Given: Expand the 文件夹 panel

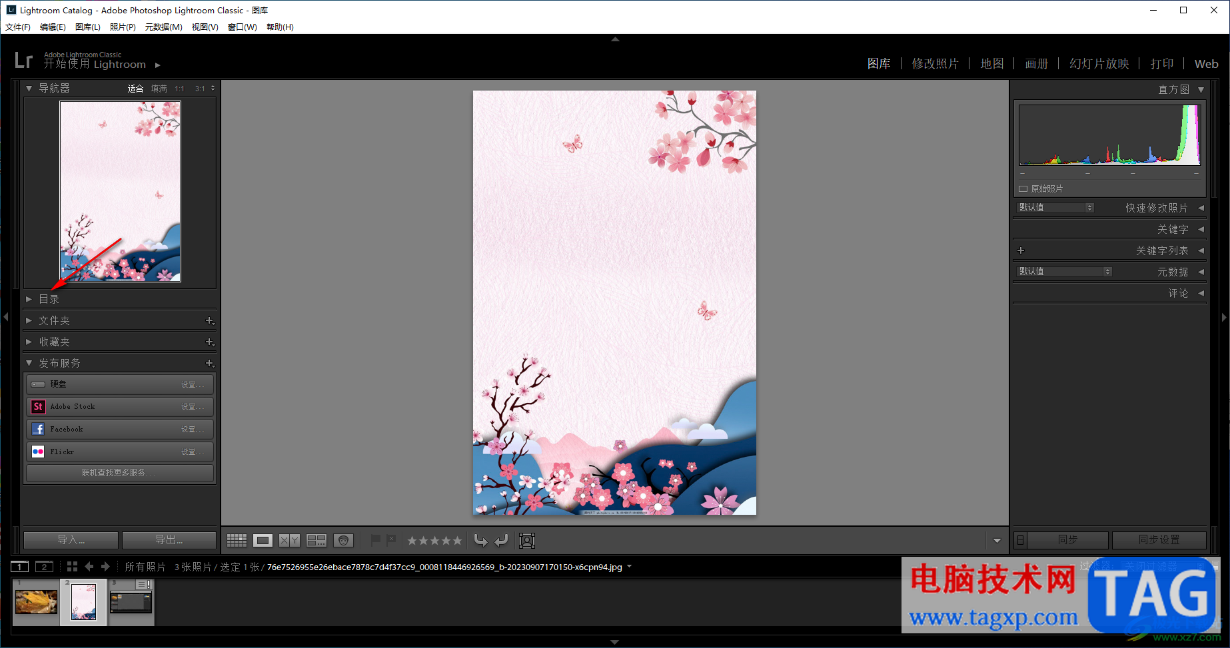Looking at the screenshot, I should 29,321.
